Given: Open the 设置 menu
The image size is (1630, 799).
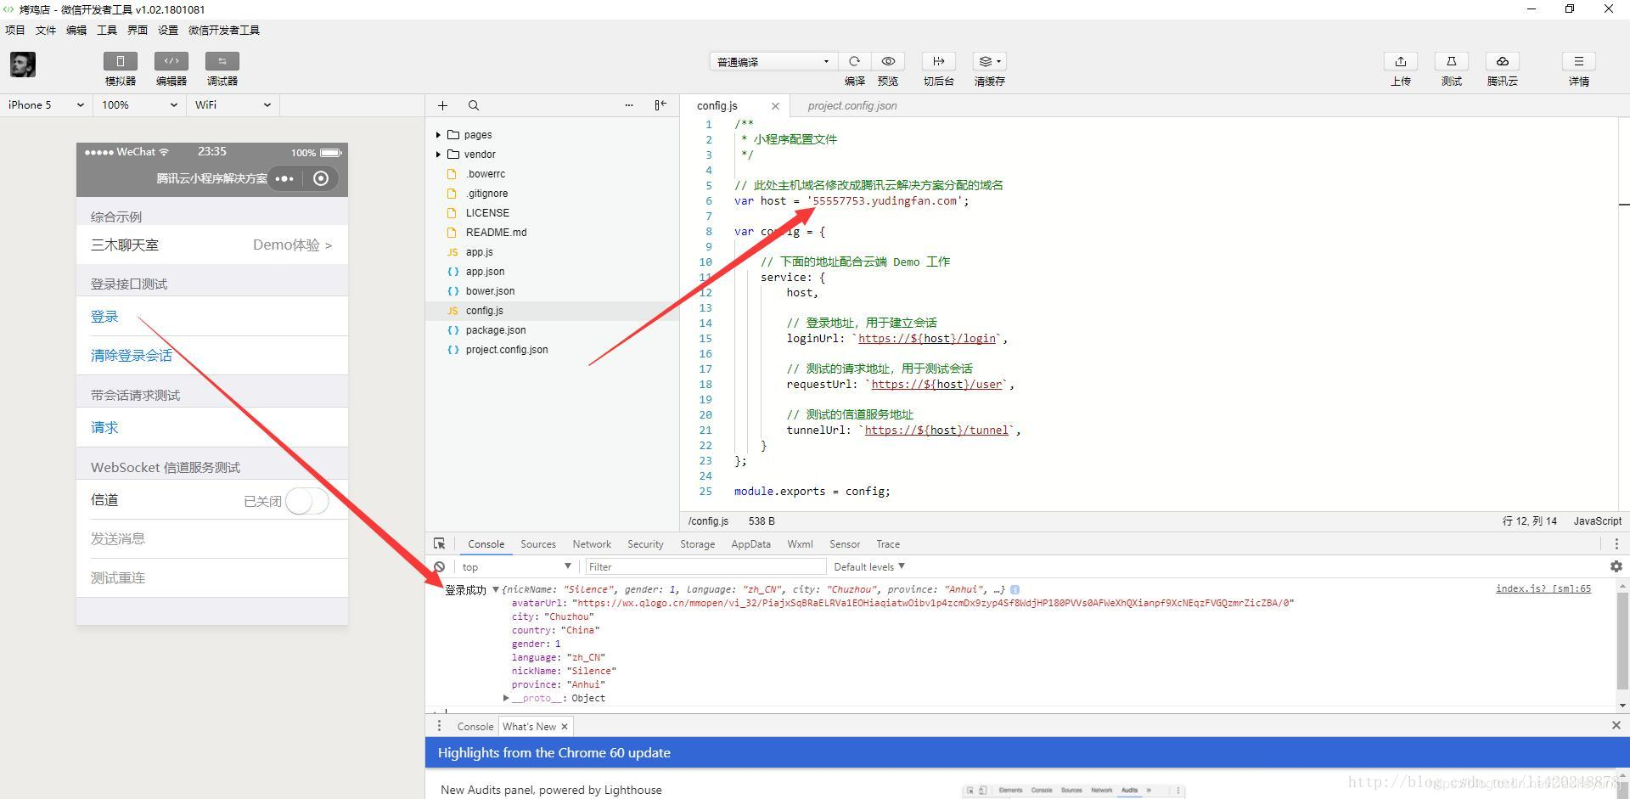Looking at the screenshot, I should [x=168, y=30].
